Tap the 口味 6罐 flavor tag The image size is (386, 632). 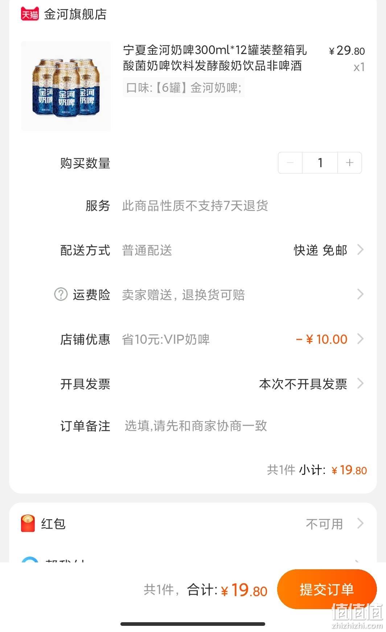tap(184, 87)
